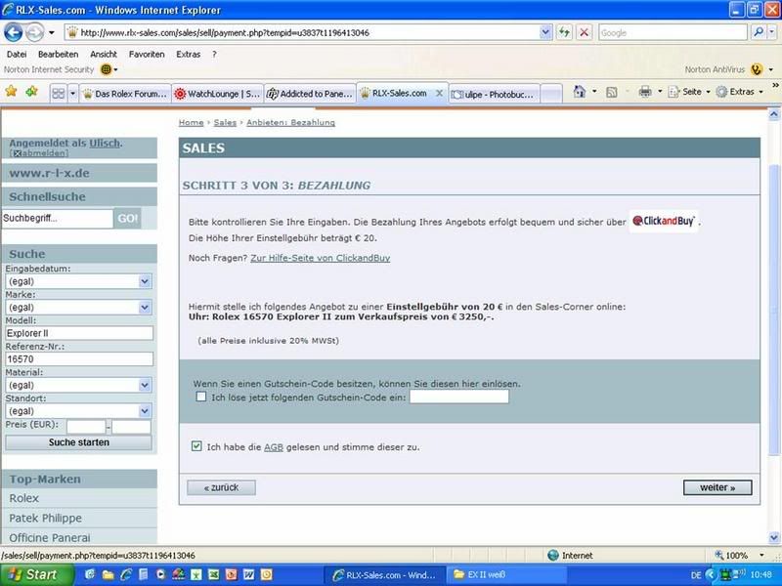Open the Standort dropdown
782x586 pixels.
click(145, 411)
